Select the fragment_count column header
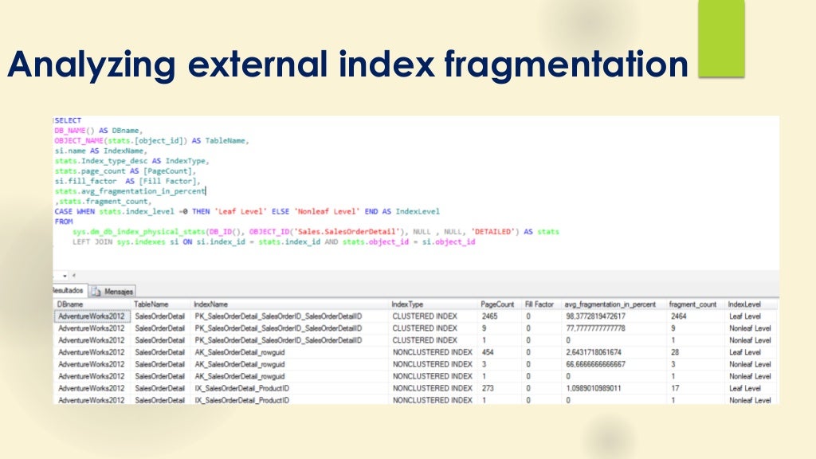 point(692,304)
